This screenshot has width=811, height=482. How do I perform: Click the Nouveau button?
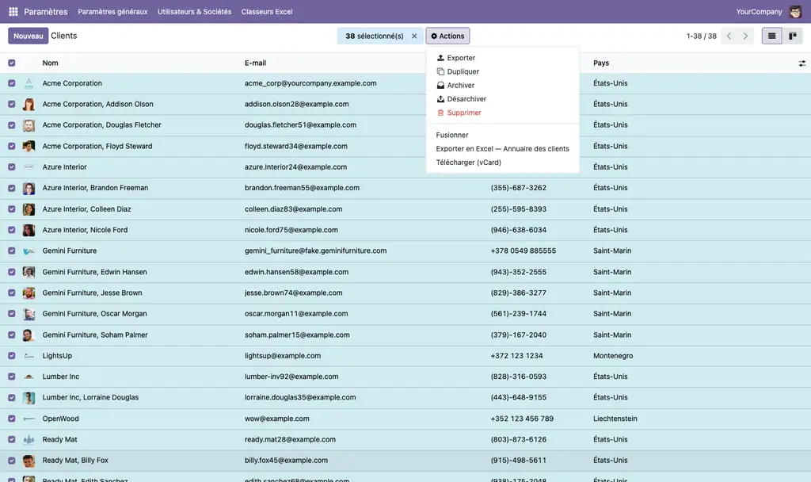click(x=28, y=36)
